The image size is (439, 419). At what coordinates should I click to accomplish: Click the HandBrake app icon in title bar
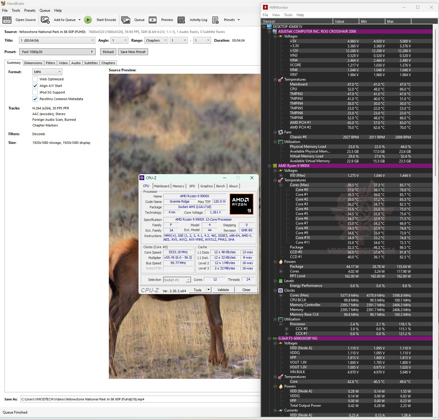click(3, 3)
